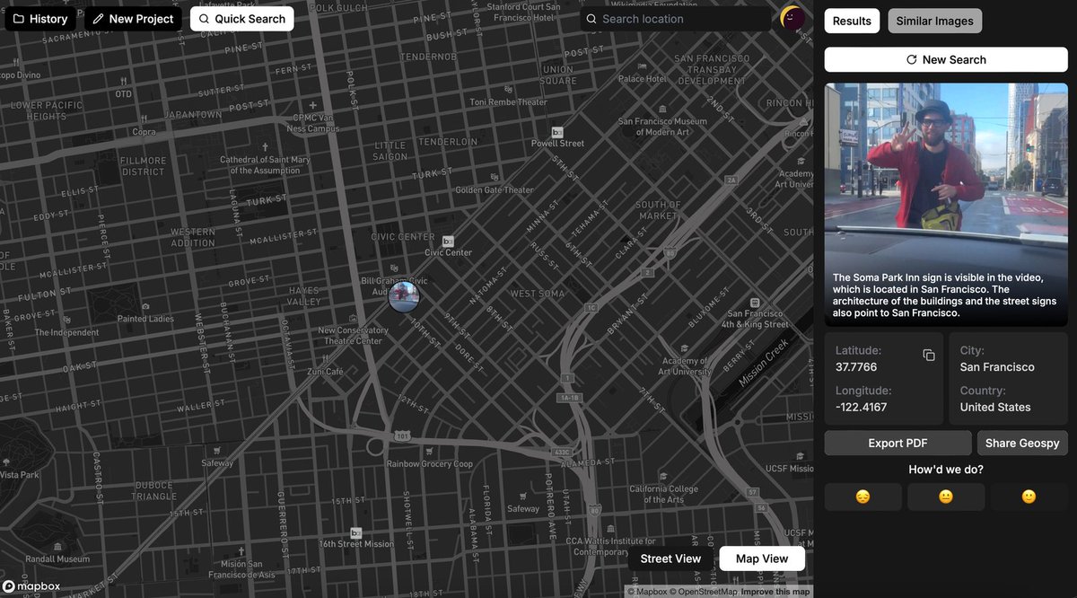
Task: Select the sad face feedback emoji
Action: coord(862,497)
